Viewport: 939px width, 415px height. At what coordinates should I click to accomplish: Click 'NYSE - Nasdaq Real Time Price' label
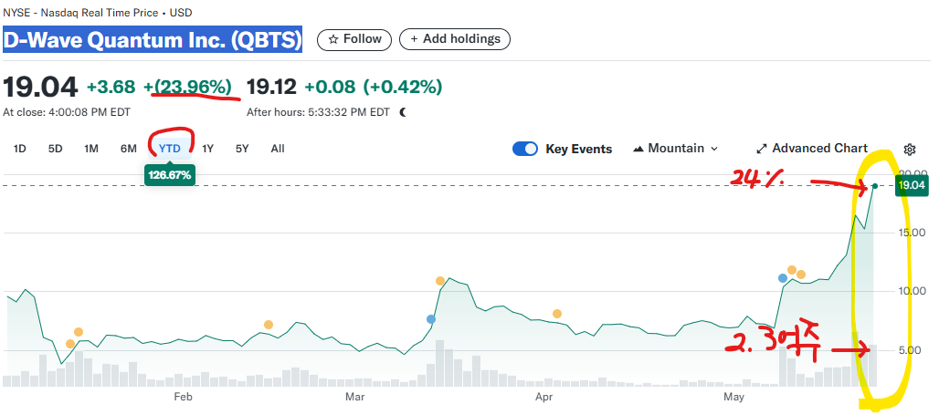coord(81,13)
